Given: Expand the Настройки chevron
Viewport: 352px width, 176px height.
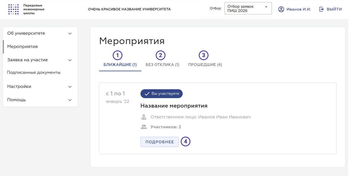Looking at the screenshot, I should (x=70, y=87).
